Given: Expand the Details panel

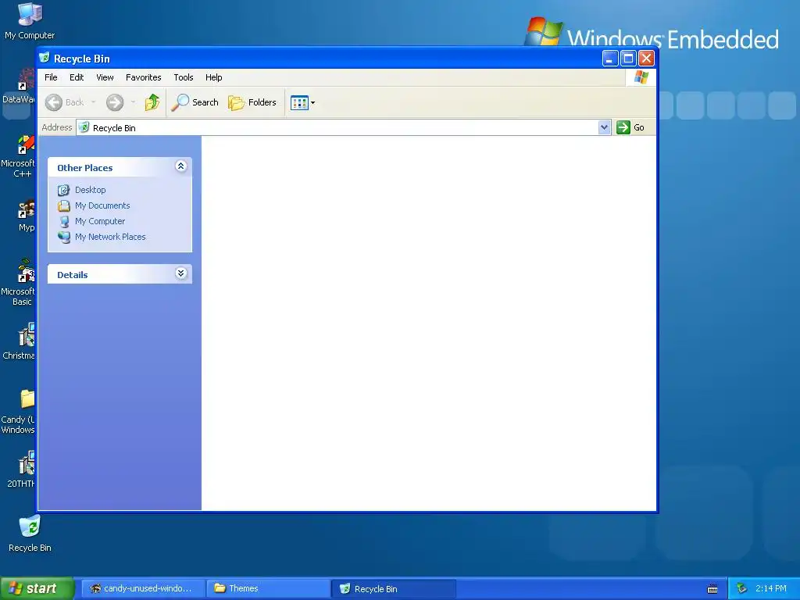Looking at the screenshot, I should point(180,273).
